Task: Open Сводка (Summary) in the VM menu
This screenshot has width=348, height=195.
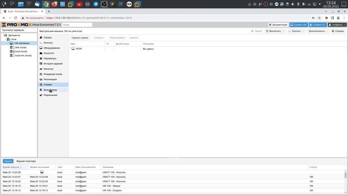Action: (x=47, y=37)
